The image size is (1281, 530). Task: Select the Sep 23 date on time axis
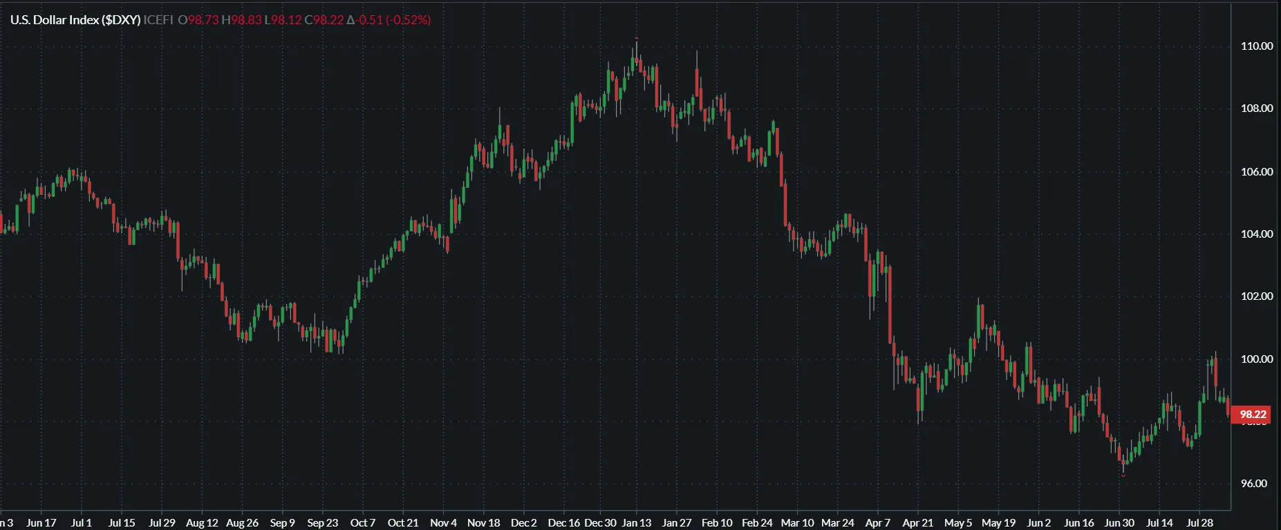pos(322,523)
